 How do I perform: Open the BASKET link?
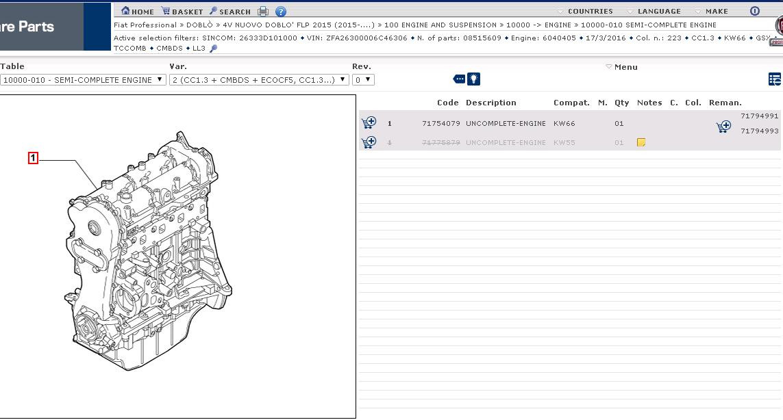click(x=182, y=11)
